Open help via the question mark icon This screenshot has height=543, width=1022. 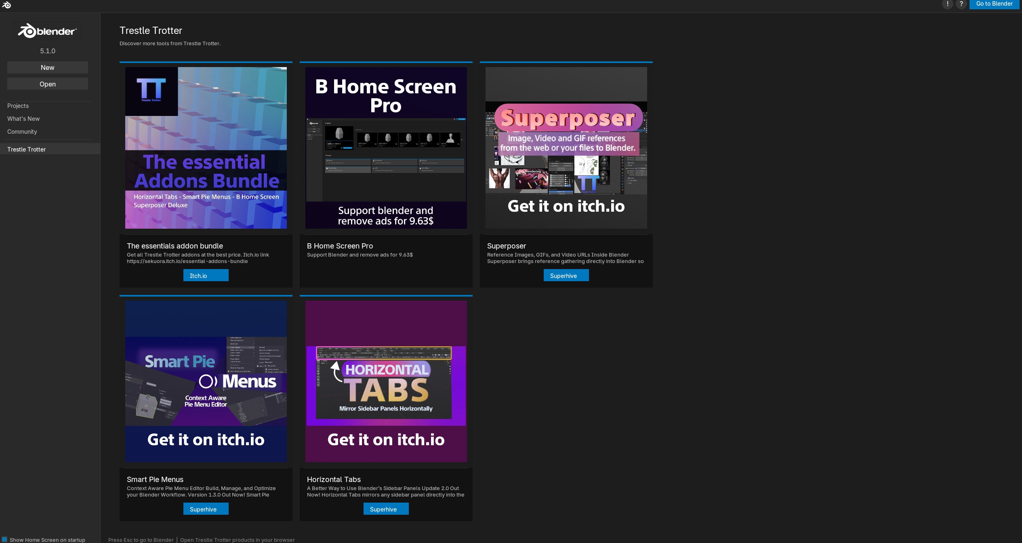coord(961,4)
